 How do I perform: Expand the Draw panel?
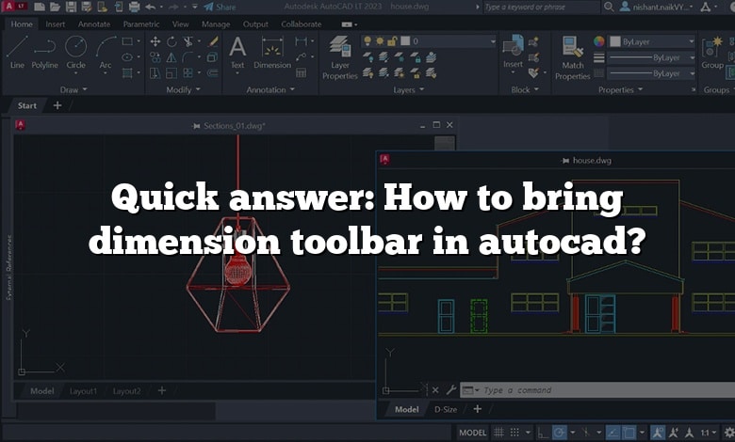(73, 89)
